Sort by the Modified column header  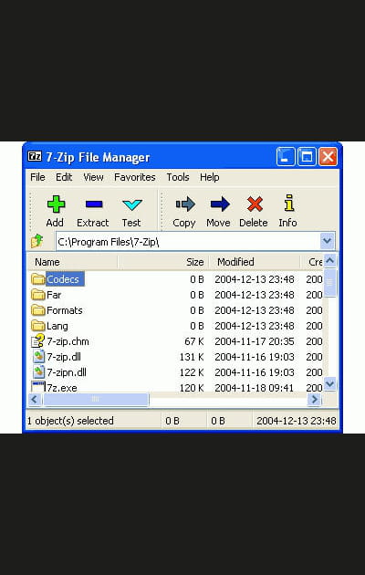tap(255, 262)
